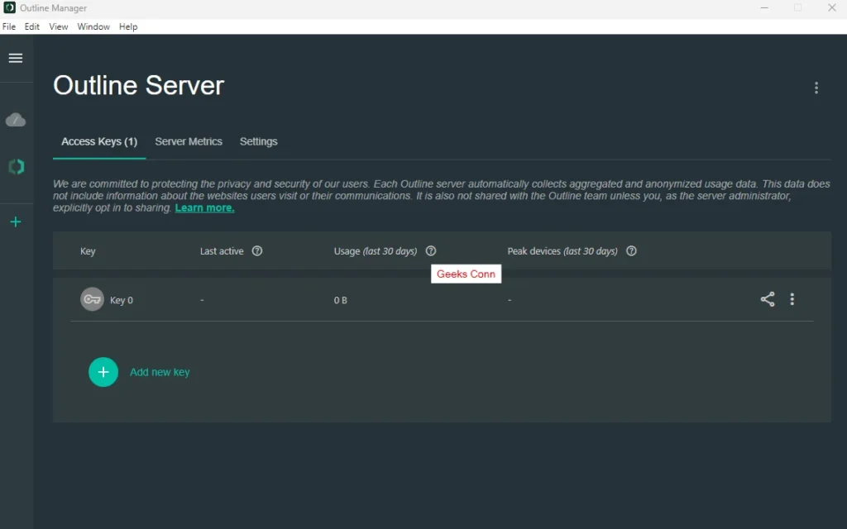Click the green plus icon for adding a key
This screenshot has height=529, width=847.
click(x=103, y=372)
